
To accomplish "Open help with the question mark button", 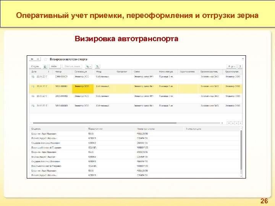I will 240,66.
